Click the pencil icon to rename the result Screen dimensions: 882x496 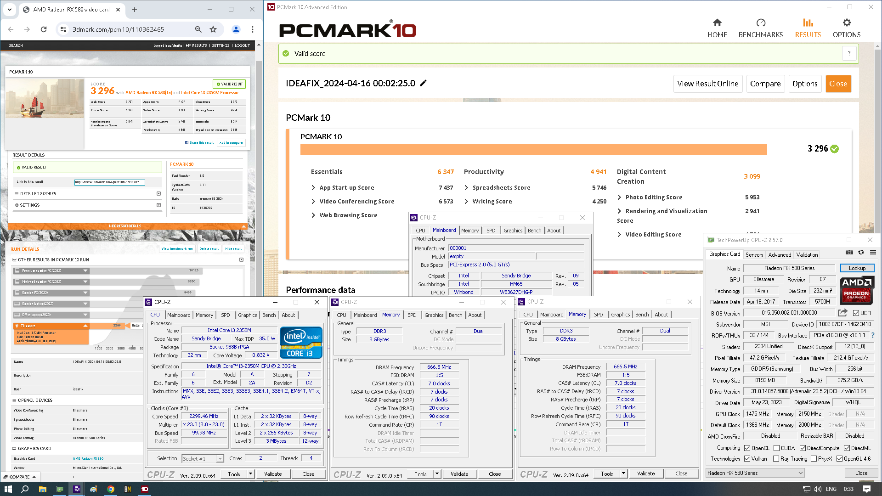click(423, 83)
